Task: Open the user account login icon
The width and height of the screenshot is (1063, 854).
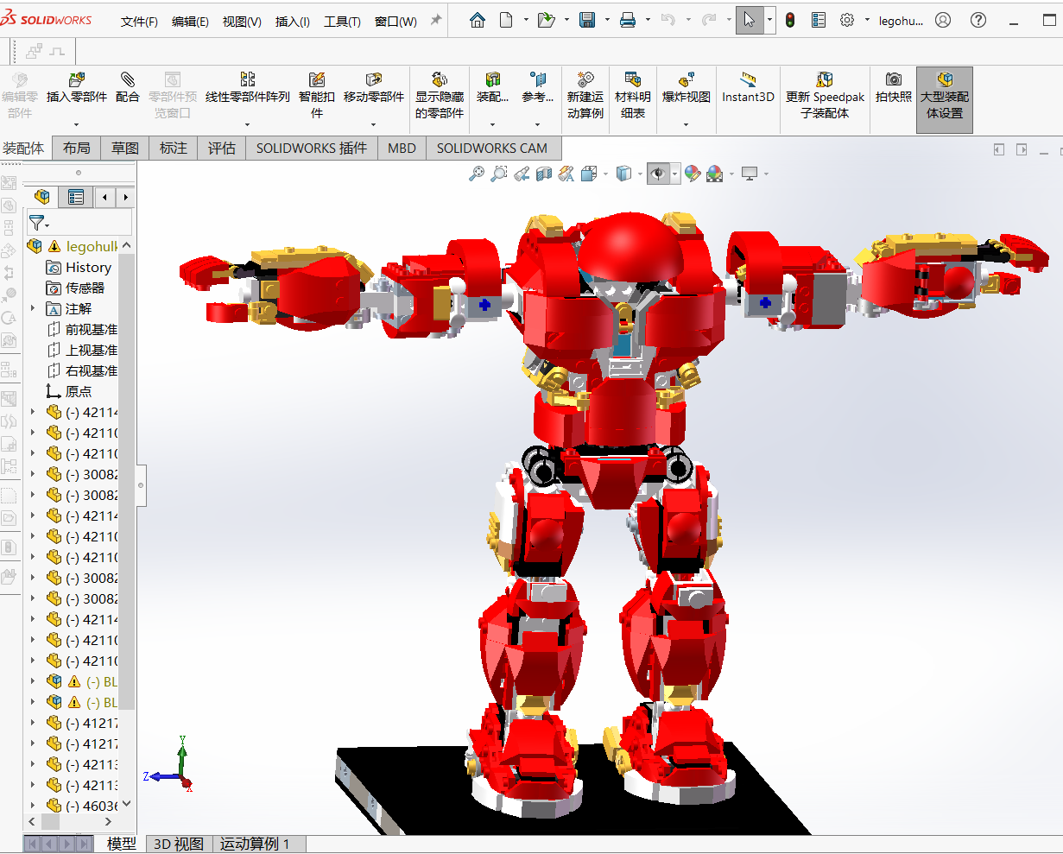Action: [x=943, y=20]
